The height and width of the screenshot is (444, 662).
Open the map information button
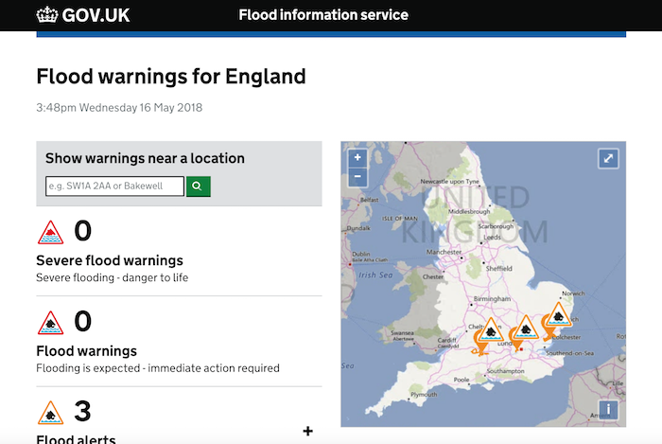(608, 410)
